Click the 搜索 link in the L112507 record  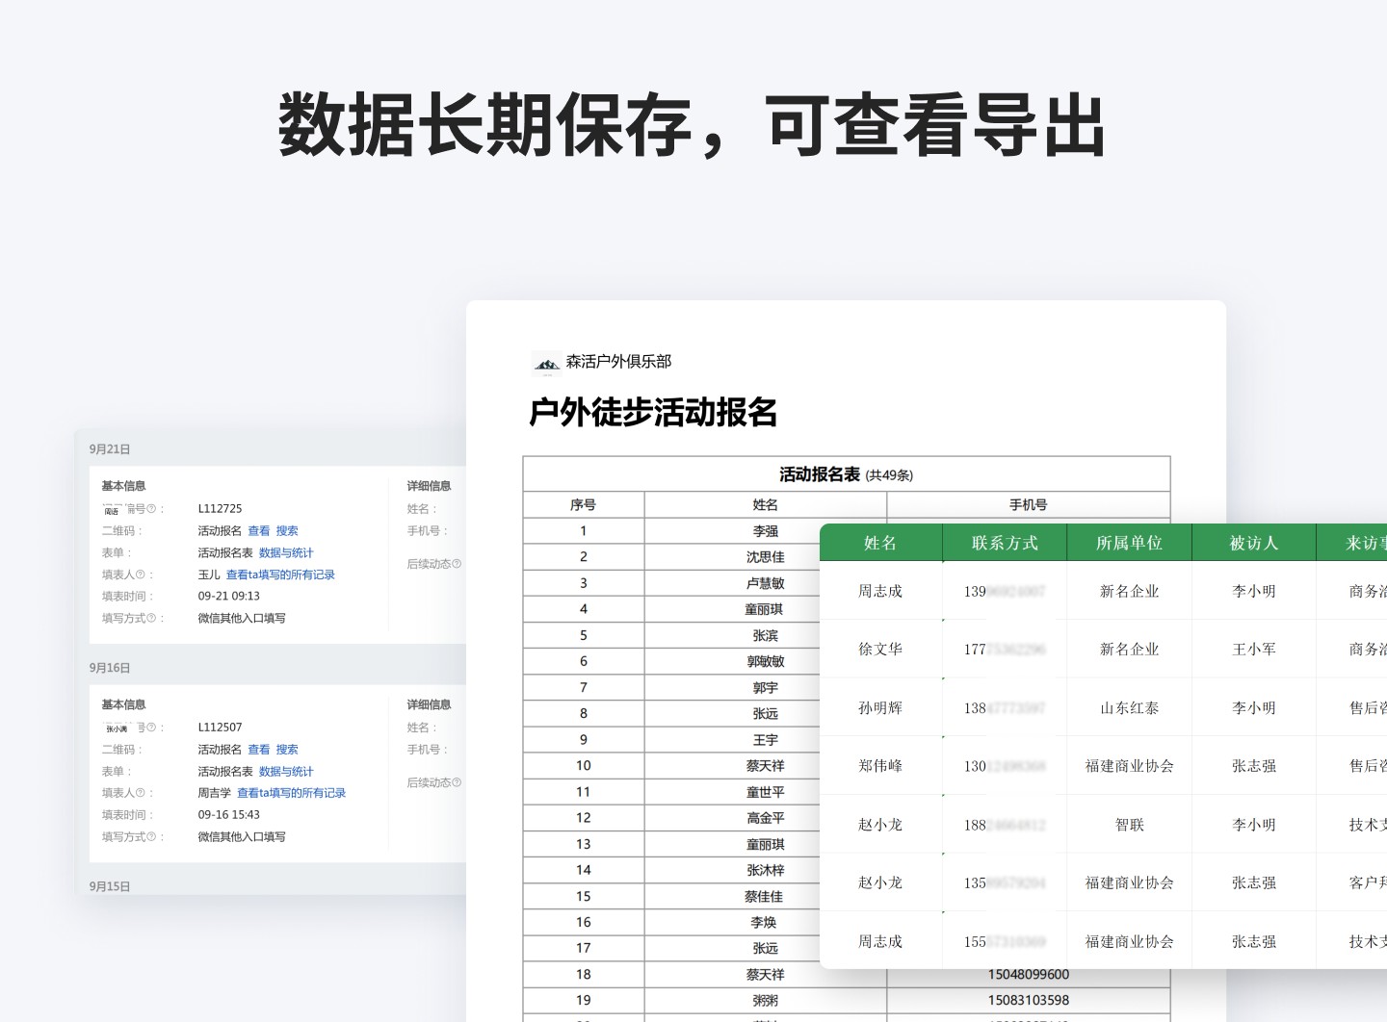click(x=287, y=750)
